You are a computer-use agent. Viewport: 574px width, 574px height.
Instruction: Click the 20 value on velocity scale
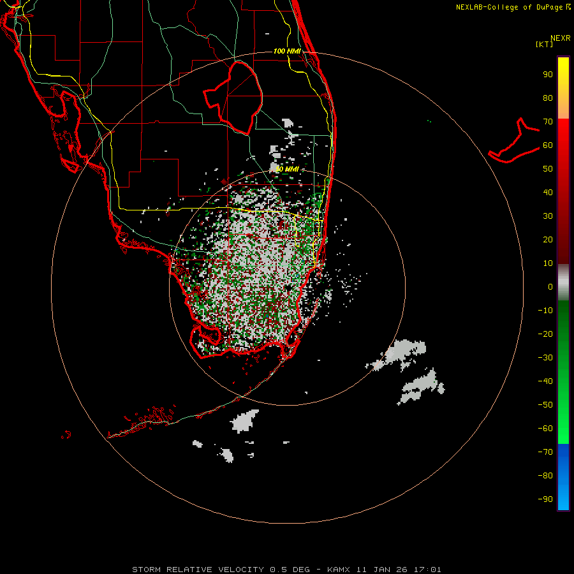548,240
